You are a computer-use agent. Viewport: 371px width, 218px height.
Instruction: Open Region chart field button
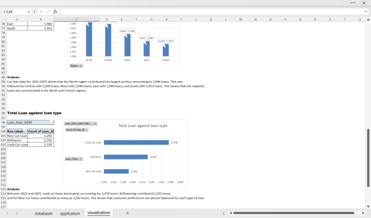click(76, 65)
